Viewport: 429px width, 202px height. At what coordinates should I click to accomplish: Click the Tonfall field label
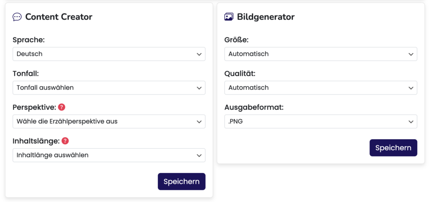point(26,74)
